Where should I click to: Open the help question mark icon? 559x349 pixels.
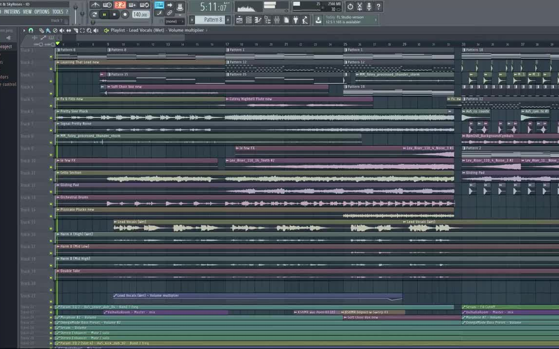click(378, 6)
